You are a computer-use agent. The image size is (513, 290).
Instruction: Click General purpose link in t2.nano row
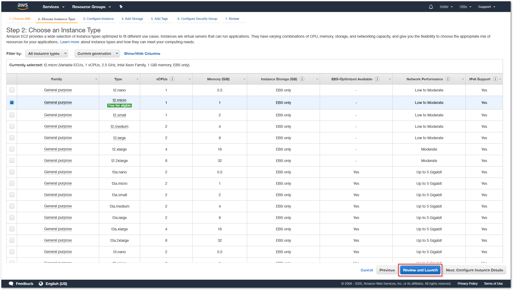58,90
